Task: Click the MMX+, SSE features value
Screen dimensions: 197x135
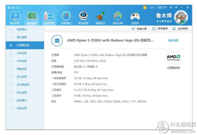Action: coord(110,101)
